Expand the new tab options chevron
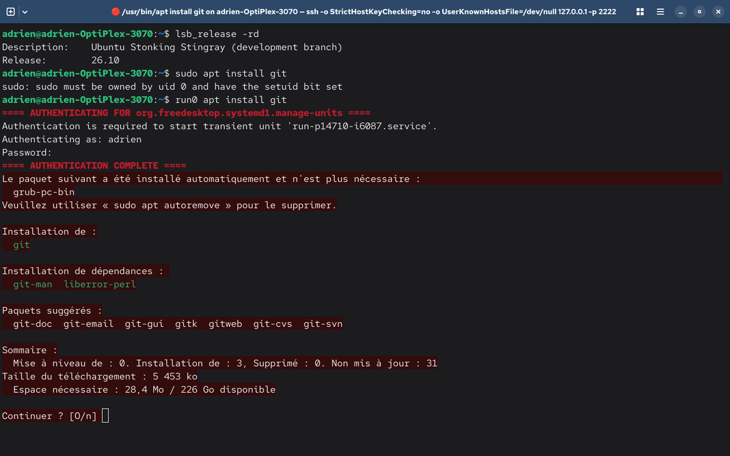The width and height of the screenshot is (730, 456). coord(26,12)
